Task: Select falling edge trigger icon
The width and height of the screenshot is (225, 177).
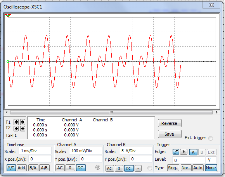Action: (x=183, y=152)
